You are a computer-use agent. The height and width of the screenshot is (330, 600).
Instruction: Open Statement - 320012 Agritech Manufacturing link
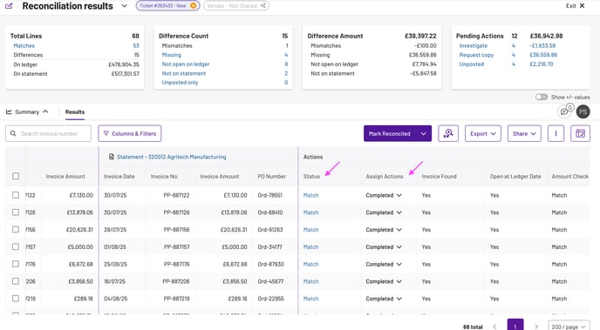coord(172,157)
